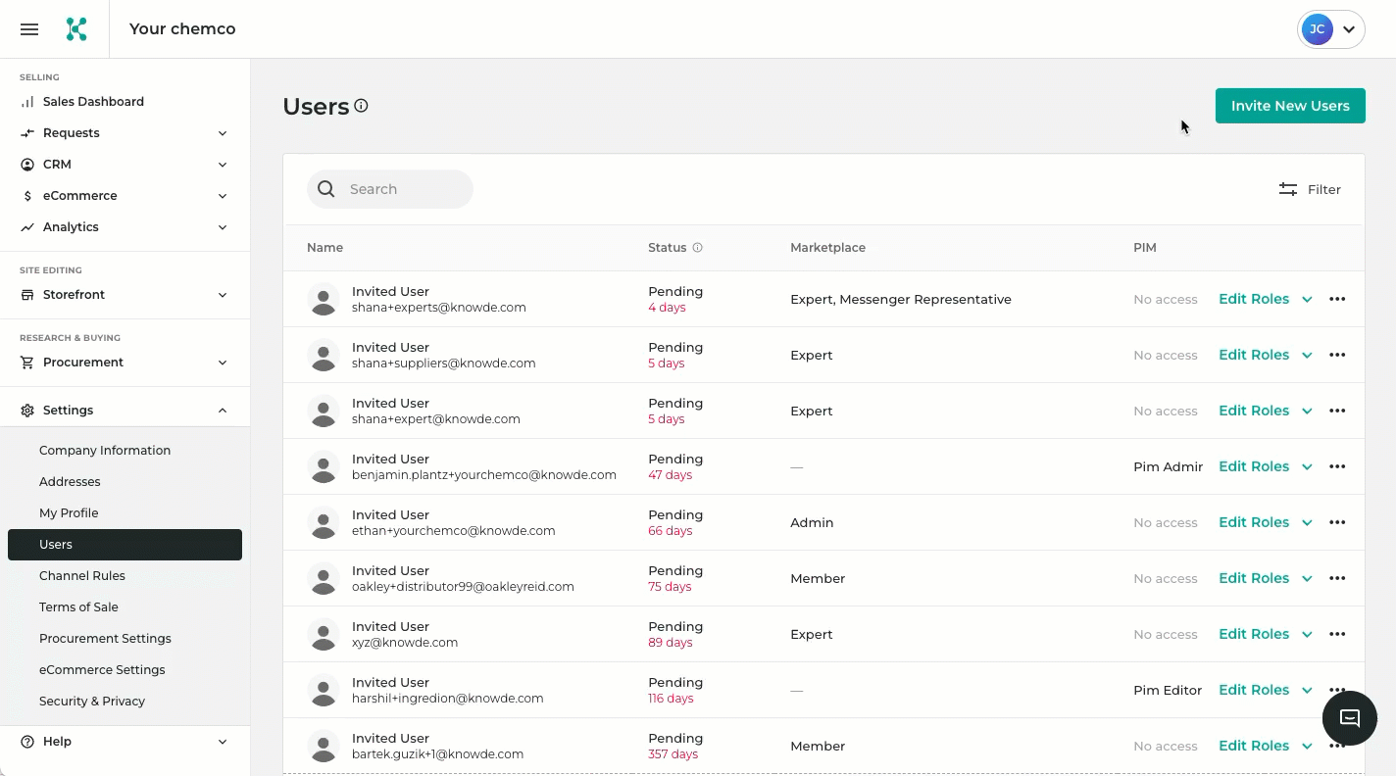
Task: Click Edit Roles for oakley+distributor99 user
Action: coord(1254,579)
